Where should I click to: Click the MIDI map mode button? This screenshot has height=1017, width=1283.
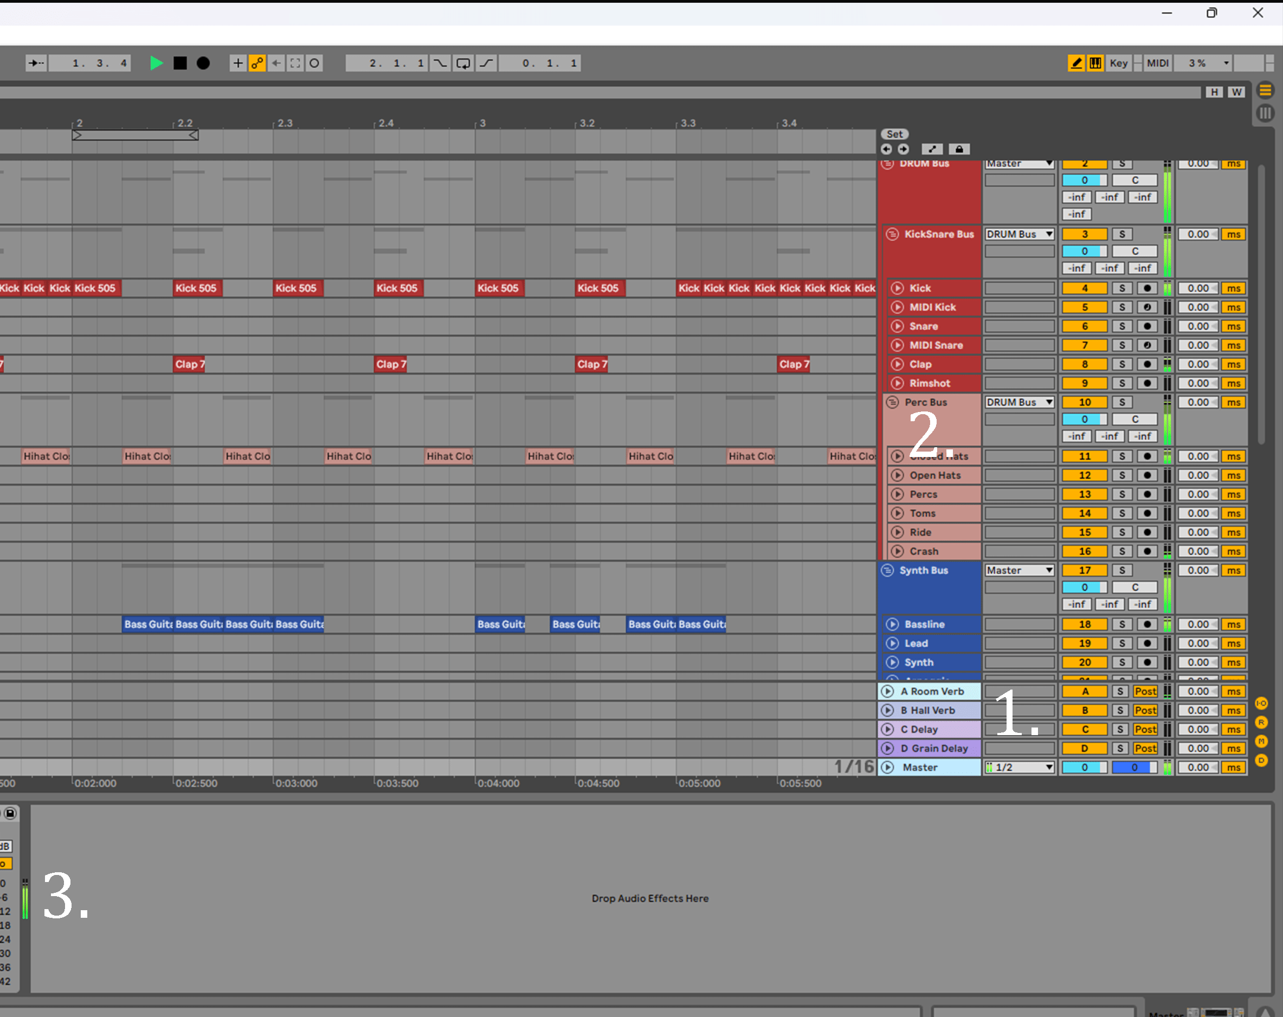pos(1157,63)
